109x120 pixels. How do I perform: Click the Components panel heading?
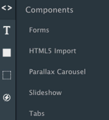[x=49, y=10]
